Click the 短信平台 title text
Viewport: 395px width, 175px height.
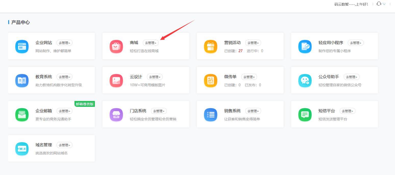[327, 111]
